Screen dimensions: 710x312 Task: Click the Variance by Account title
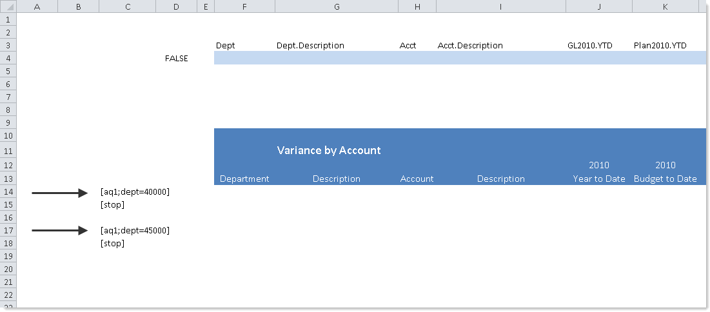329,151
